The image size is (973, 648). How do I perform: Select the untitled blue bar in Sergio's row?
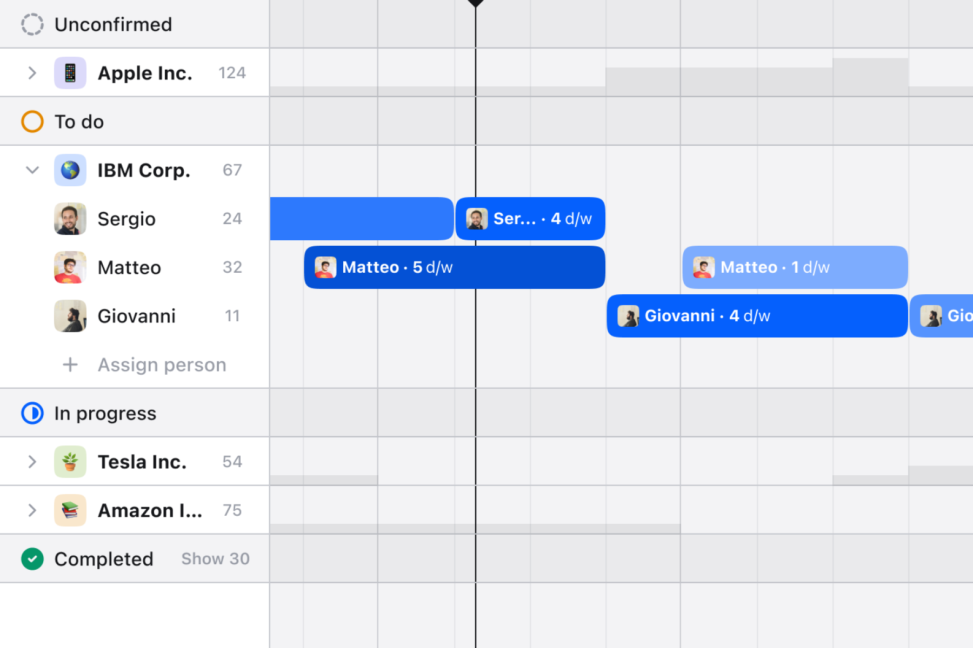362,219
